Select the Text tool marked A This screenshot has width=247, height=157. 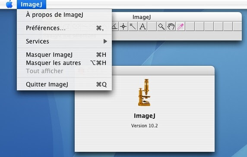[x=142, y=27]
